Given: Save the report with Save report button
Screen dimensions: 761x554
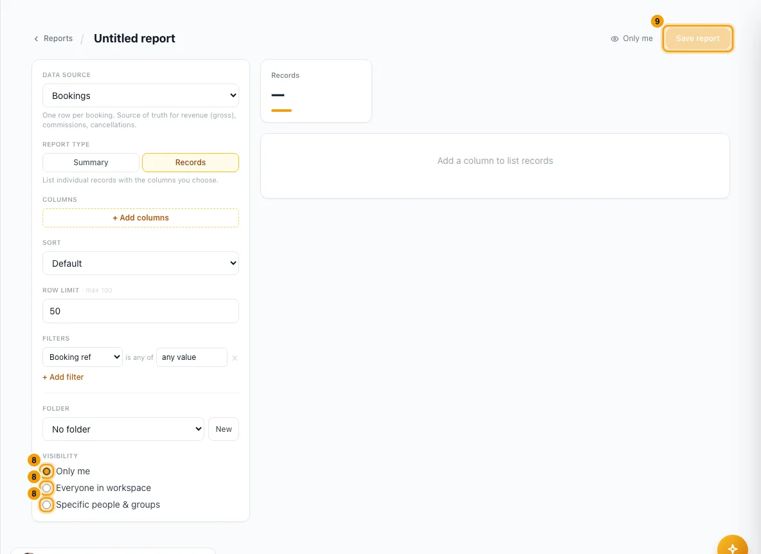Looking at the screenshot, I should [697, 39].
